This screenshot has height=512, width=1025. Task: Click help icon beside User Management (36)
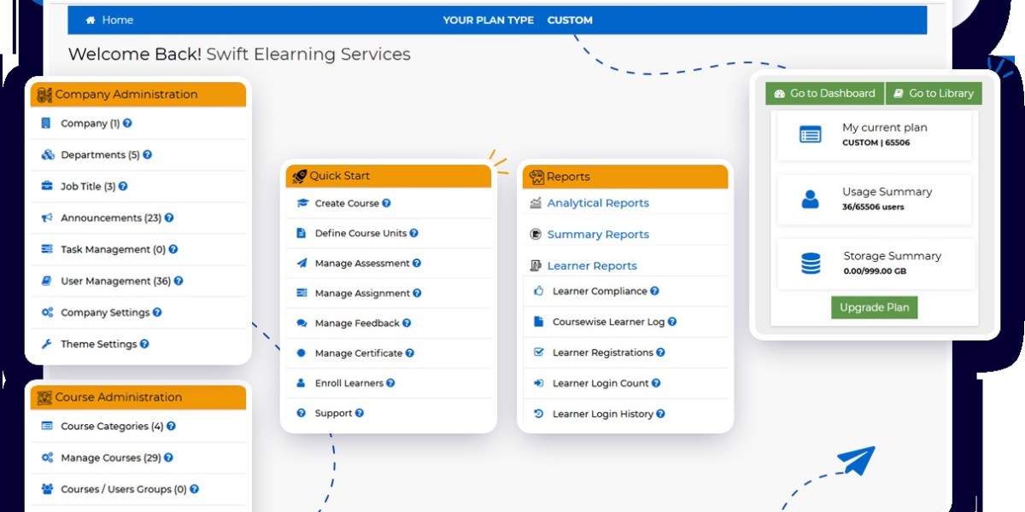(178, 281)
